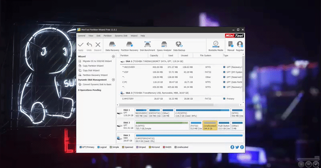
Task: Sort by the Type column header
Action: pos(232,56)
